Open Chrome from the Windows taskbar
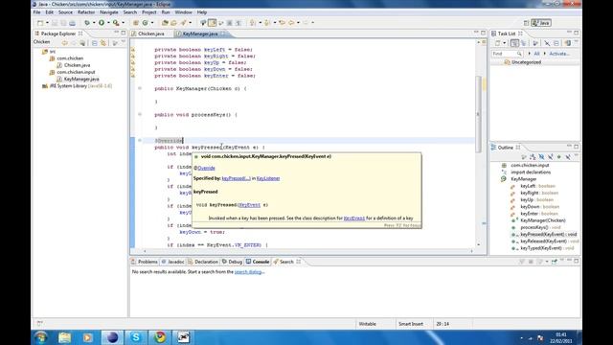Image resolution: width=613 pixels, height=345 pixels. tap(160, 337)
